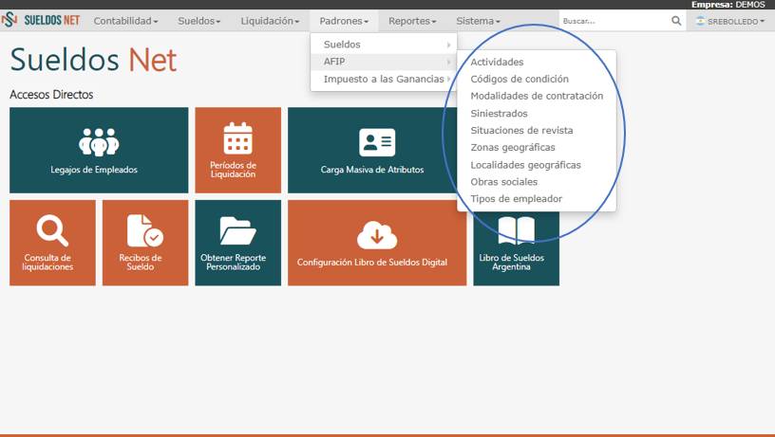Expand the Sueldos menu in navbar
The image size is (775, 437).
(199, 21)
